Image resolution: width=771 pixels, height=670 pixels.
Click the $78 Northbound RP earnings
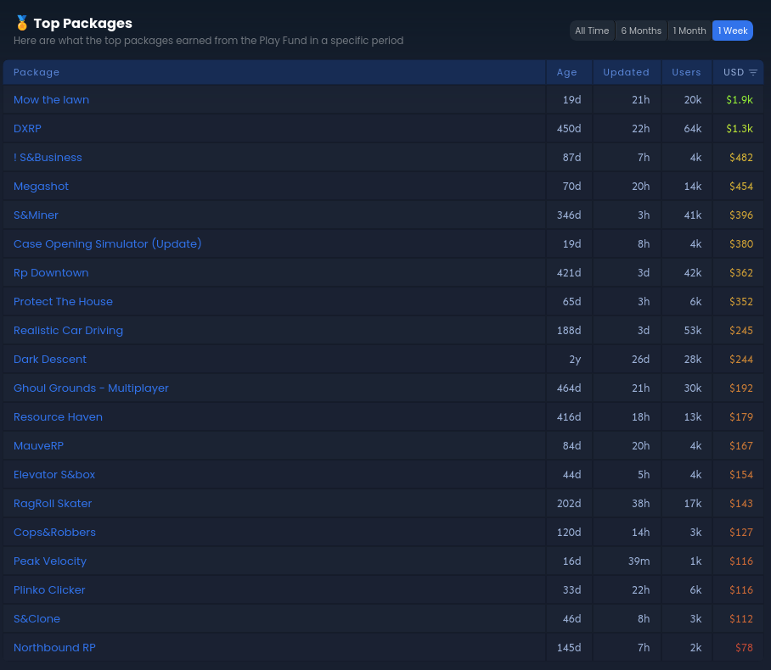point(744,647)
